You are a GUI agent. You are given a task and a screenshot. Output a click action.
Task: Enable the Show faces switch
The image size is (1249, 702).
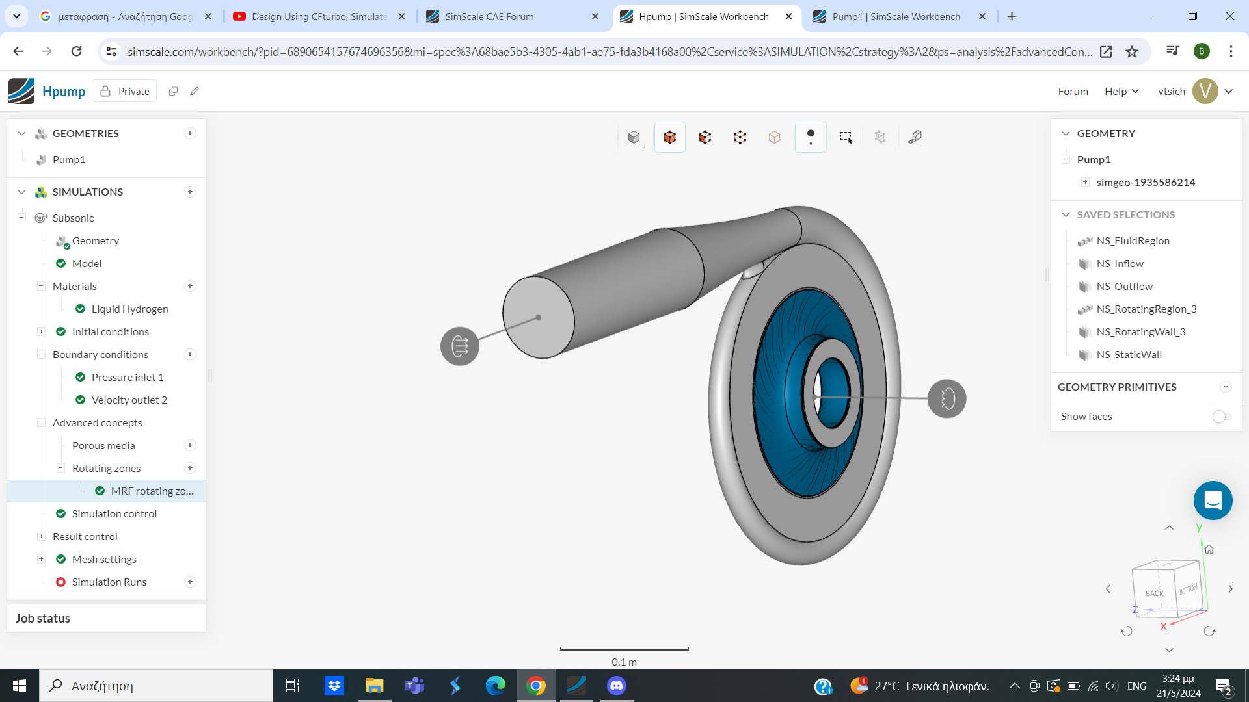[x=1220, y=417]
